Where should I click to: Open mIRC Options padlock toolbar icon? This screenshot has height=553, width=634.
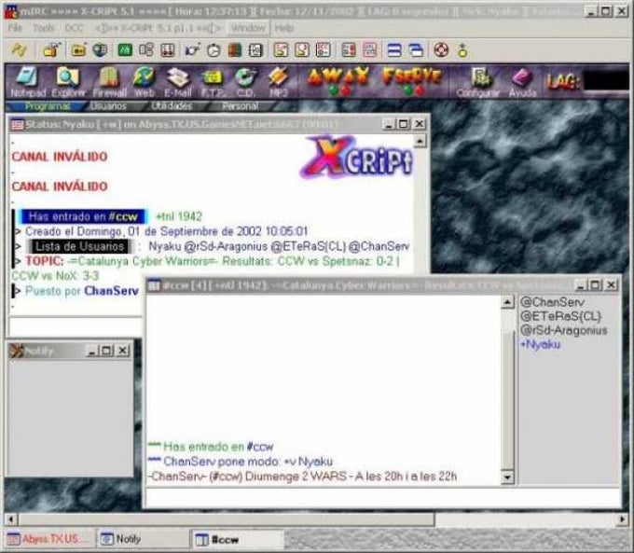click(x=52, y=49)
